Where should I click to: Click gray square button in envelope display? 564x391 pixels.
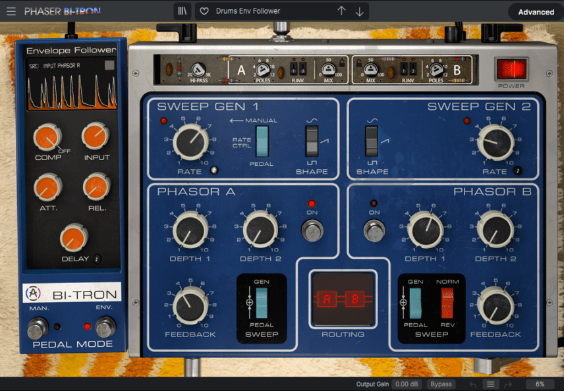pyautogui.click(x=109, y=65)
